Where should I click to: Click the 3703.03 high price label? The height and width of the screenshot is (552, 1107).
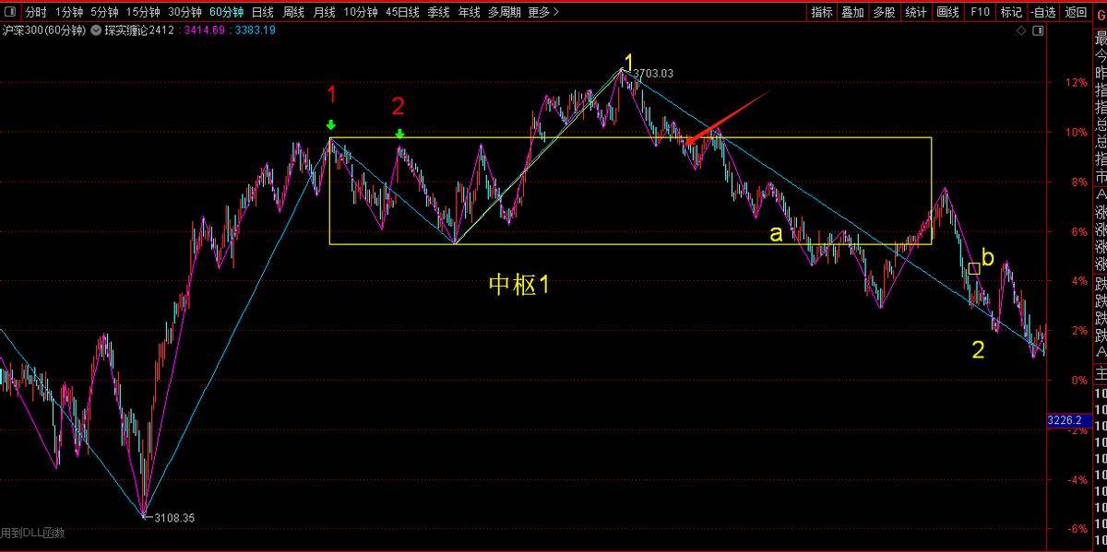tap(653, 73)
